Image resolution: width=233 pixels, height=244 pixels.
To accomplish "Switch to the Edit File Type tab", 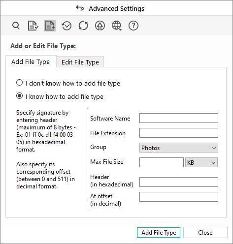I will click(x=80, y=62).
